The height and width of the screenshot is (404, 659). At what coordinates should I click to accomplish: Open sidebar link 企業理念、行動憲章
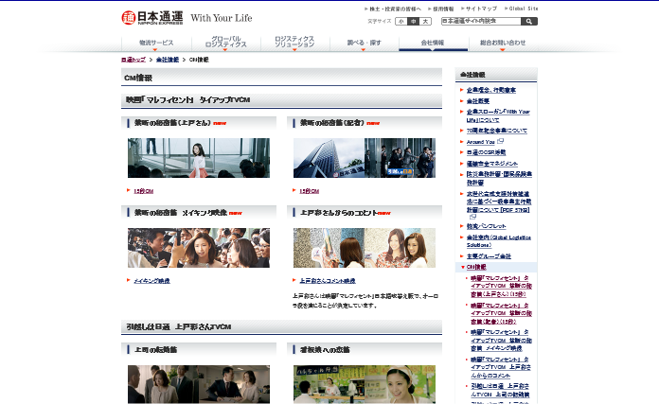[490, 90]
